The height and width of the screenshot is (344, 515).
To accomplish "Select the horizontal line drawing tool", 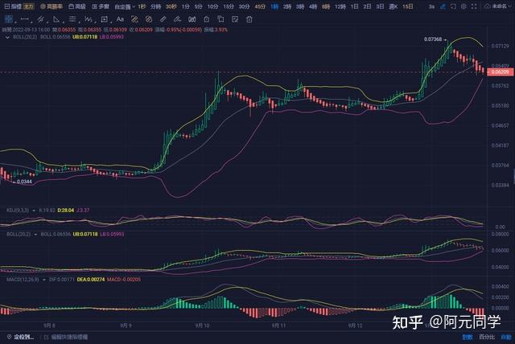I will click(x=25, y=19).
